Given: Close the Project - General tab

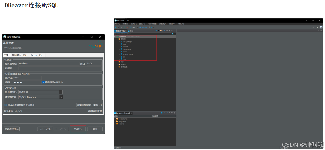Looking at the screenshot, I should (131, 113).
